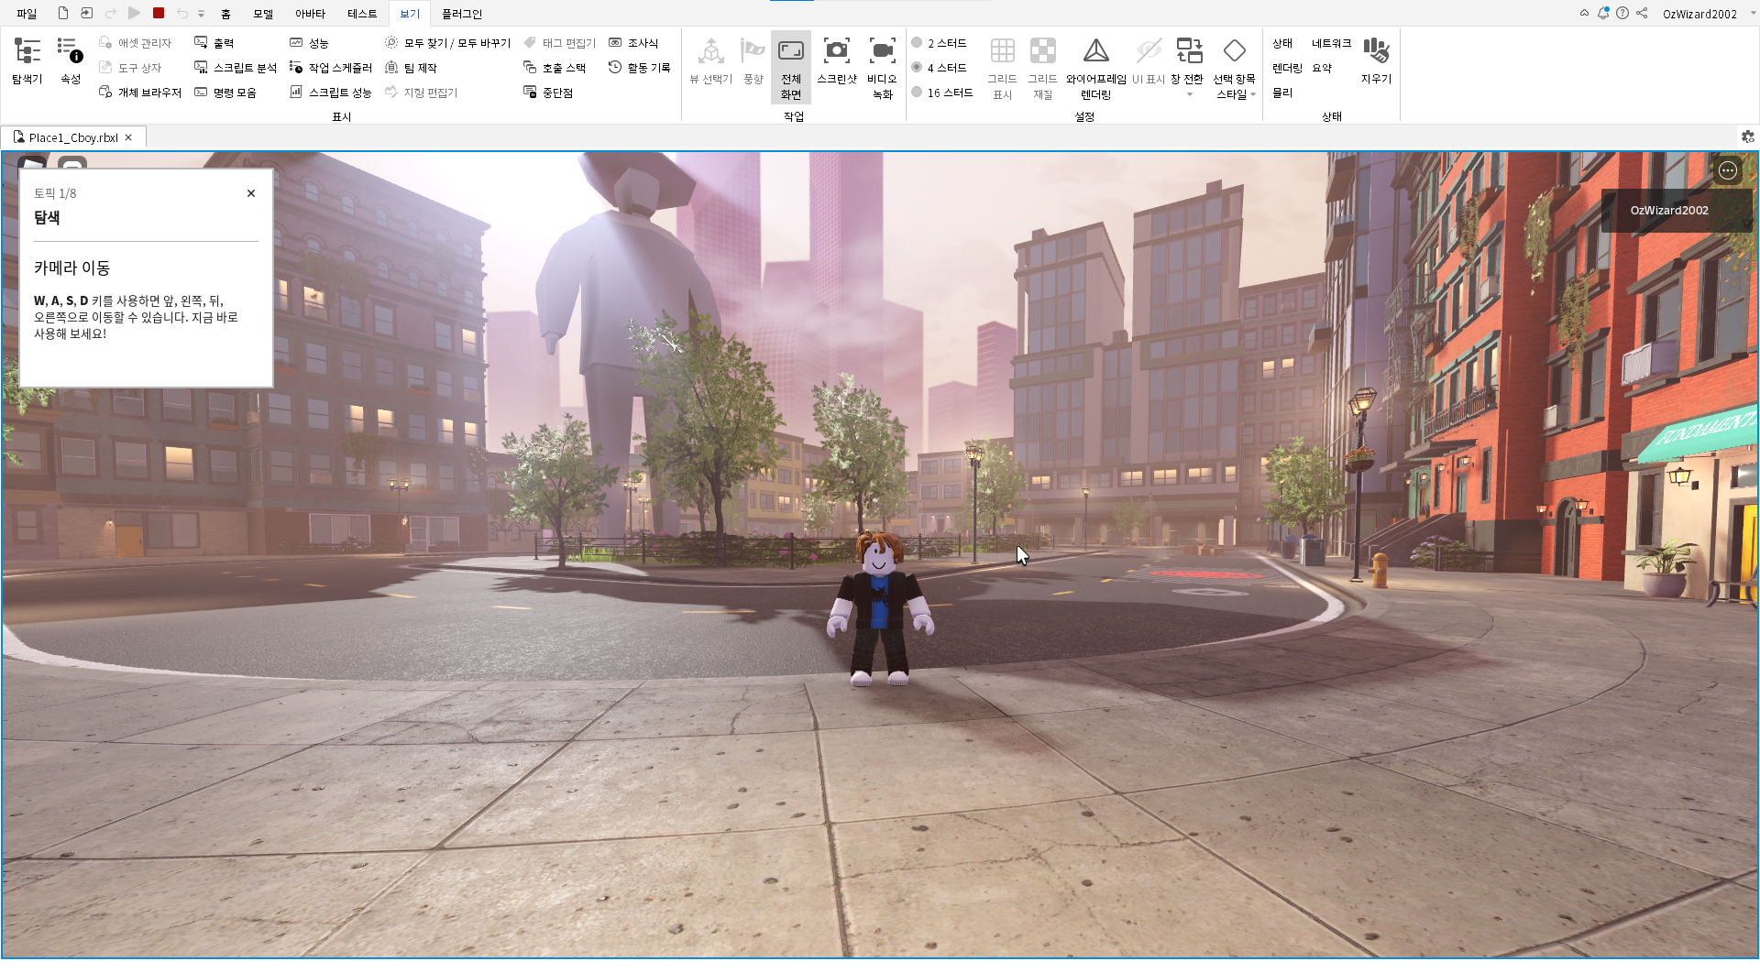Toggle 전체 화면 full screen mode
This screenshot has height=972, width=1760.
pyautogui.click(x=791, y=68)
